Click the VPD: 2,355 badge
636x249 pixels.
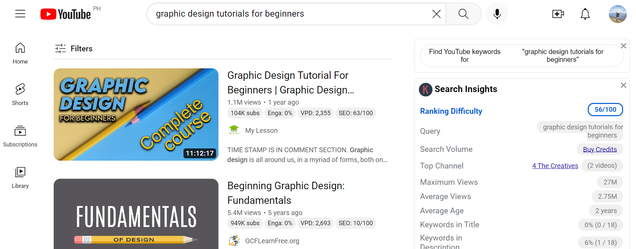pos(316,113)
